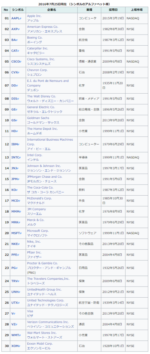The height and width of the screenshot is (354, 150).
Task: Open the AXP symbol link
Action: coord(15,29)
